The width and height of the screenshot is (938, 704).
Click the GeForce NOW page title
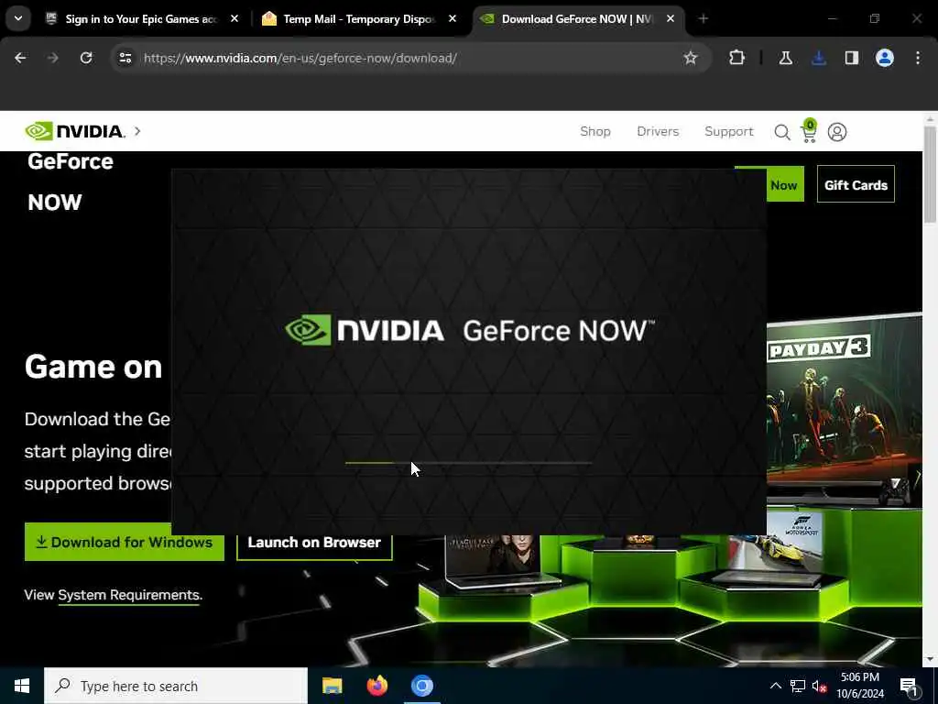tap(70, 181)
